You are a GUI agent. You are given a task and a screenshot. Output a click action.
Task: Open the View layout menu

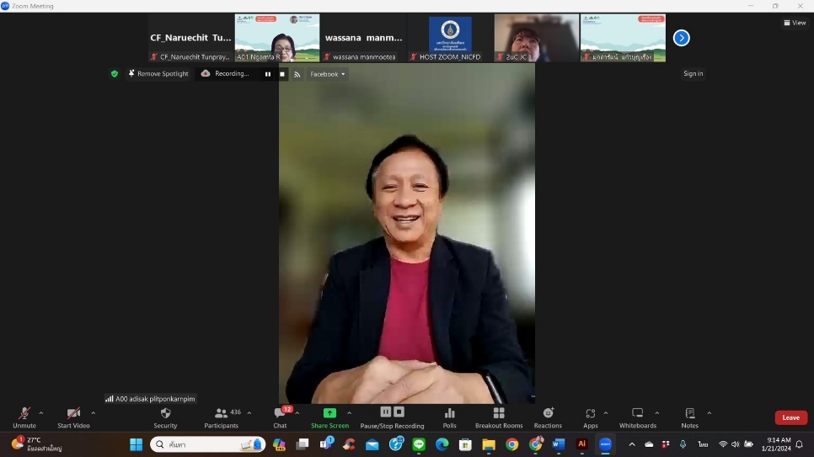[x=795, y=23]
